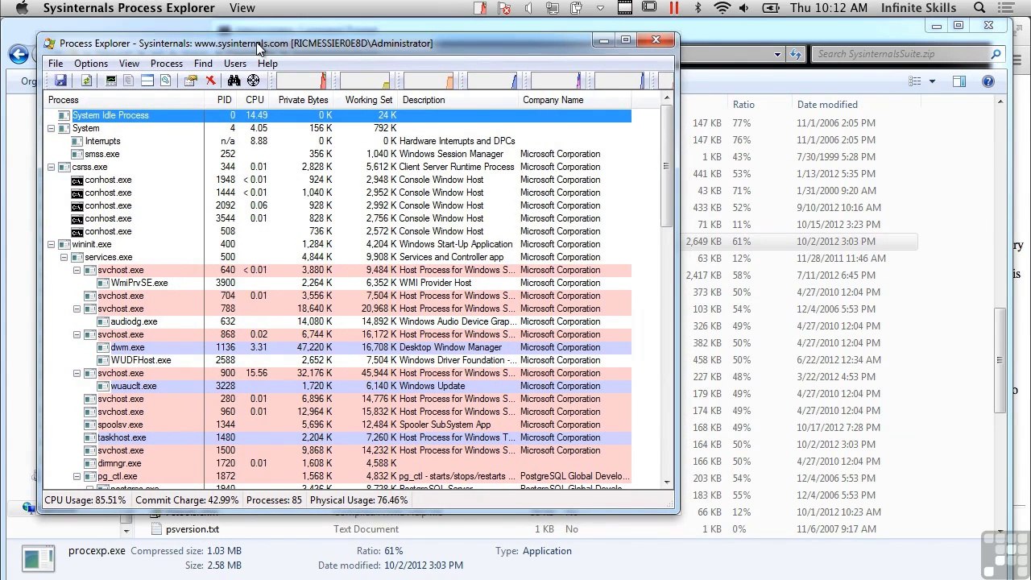The height and width of the screenshot is (580, 1031).
Task: Open System Information via the graph monitor icon
Action: click(110, 81)
